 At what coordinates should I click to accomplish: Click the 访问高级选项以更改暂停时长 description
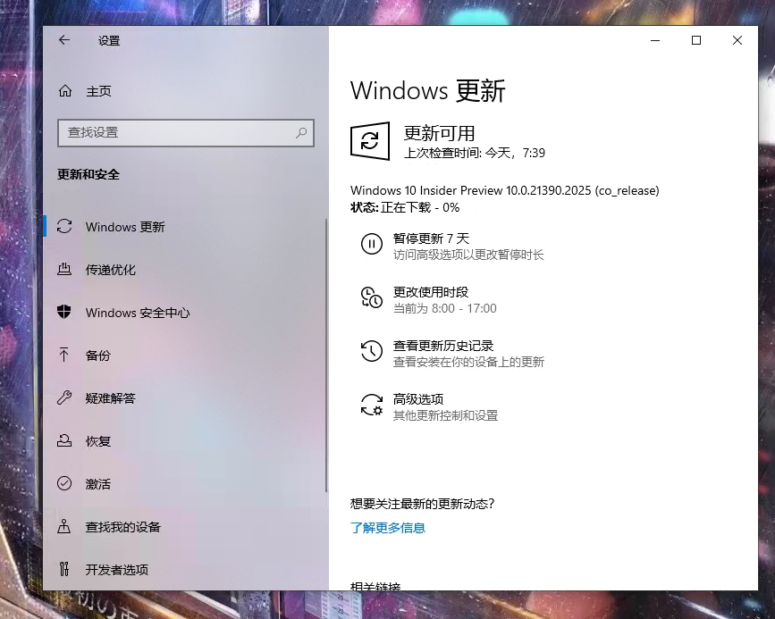point(468,255)
